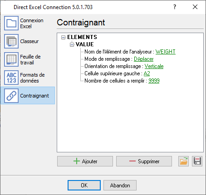Select the VALUE tree item text
The image size is (206, 195).
(85, 44)
